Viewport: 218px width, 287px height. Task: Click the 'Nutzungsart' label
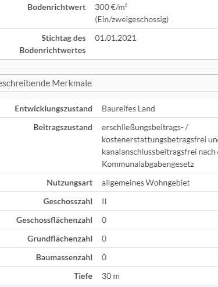point(70,183)
